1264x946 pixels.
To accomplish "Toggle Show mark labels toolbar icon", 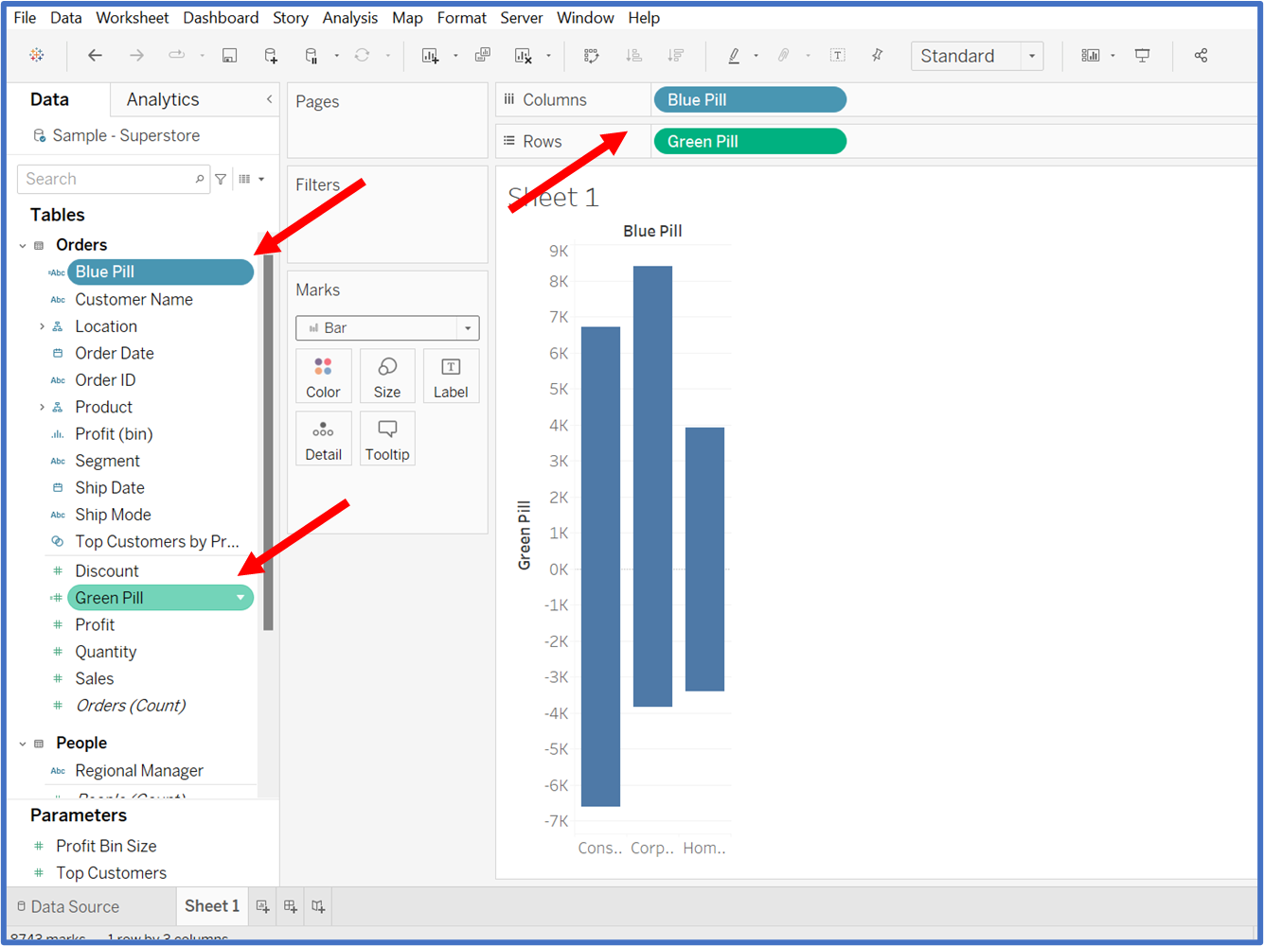I will point(838,55).
